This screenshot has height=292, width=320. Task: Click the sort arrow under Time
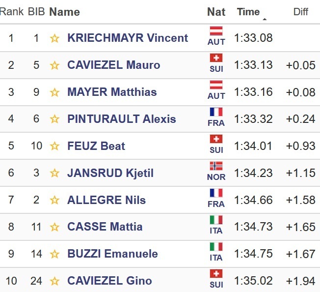[x=265, y=20]
